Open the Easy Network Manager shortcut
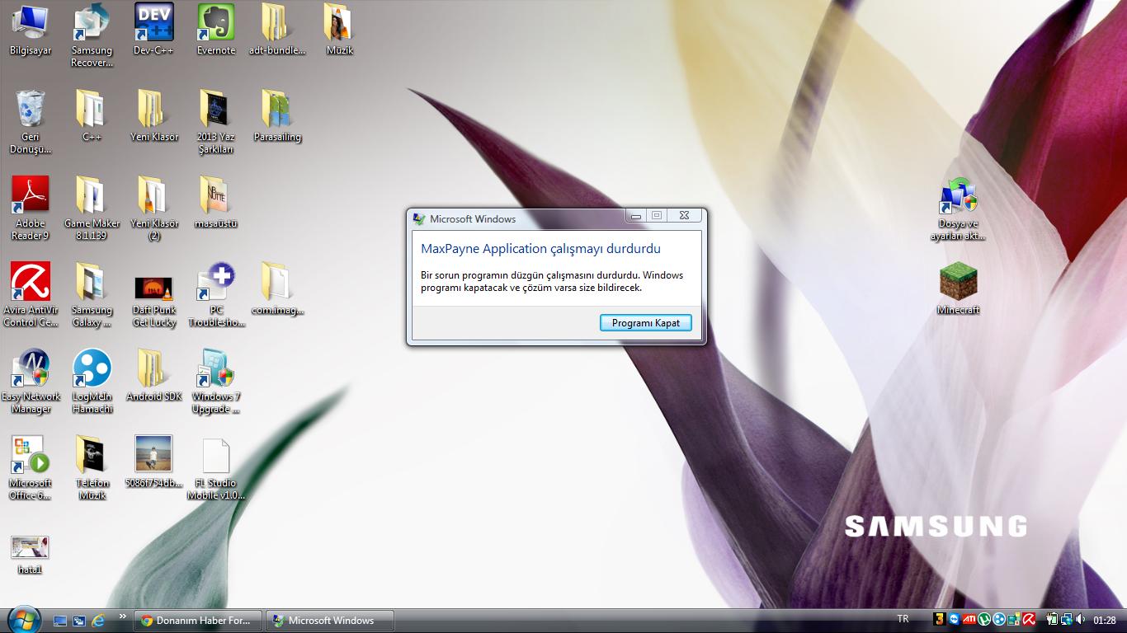1127x633 pixels. tap(31, 369)
